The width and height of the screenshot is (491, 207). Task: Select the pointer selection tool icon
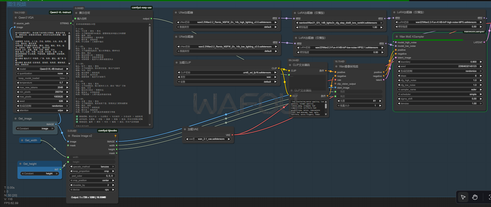pyautogui.click(x=463, y=197)
